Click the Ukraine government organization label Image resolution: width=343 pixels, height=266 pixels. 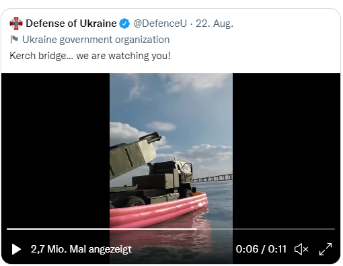(x=96, y=40)
